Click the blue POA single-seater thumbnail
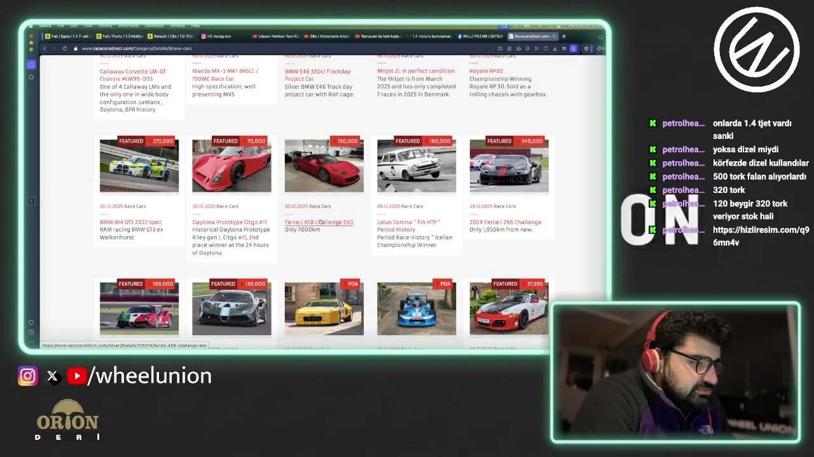Viewport: 814px width, 457px height. (x=417, y=308)
